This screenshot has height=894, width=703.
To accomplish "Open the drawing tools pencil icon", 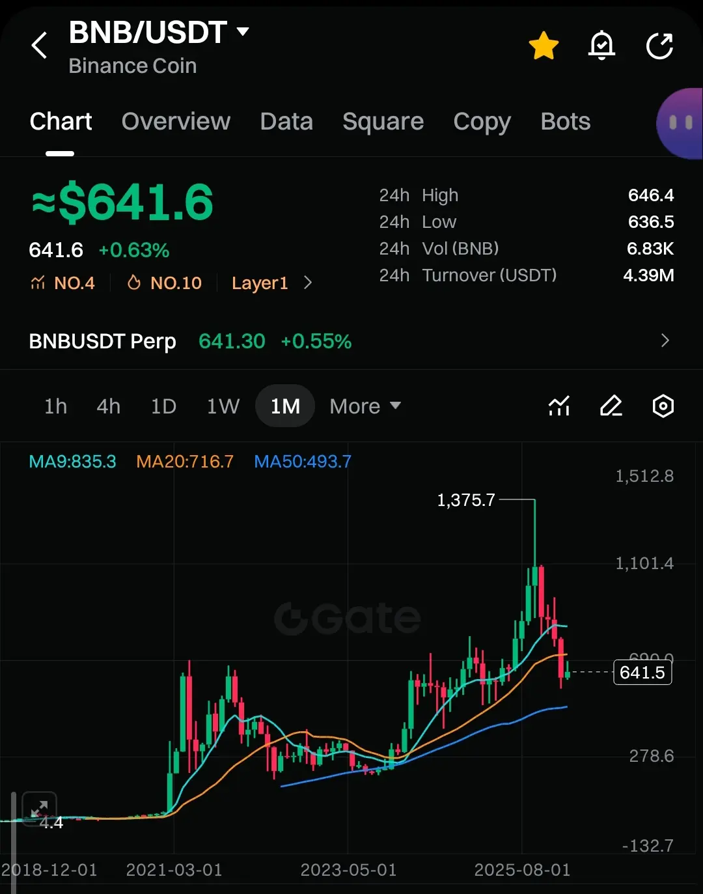I will click(x=611, y=406).
